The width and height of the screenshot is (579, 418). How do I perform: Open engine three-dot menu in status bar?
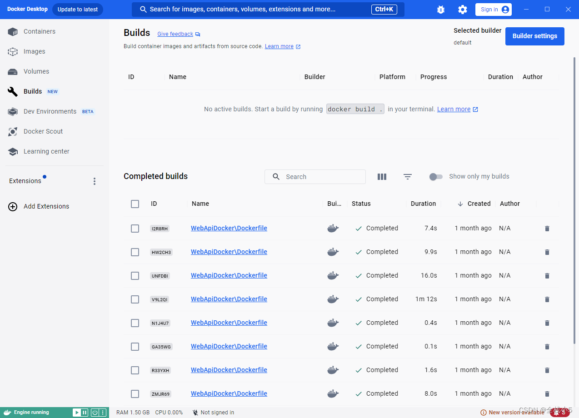pyautogui.click(x=103, y=413)
